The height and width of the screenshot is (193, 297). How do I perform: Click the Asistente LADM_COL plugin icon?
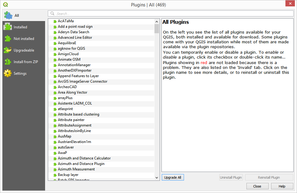pos(55,104)
